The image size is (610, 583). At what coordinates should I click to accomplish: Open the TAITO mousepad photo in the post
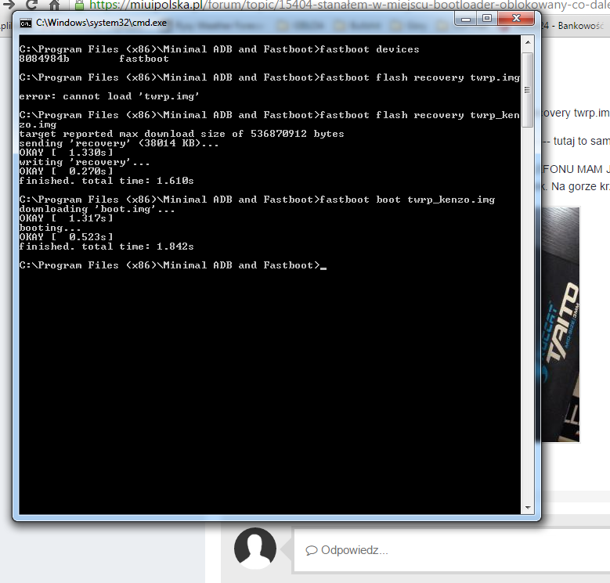558,324
